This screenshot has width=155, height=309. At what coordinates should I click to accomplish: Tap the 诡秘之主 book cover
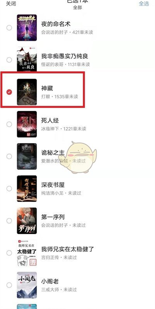[x=27, y=156]
